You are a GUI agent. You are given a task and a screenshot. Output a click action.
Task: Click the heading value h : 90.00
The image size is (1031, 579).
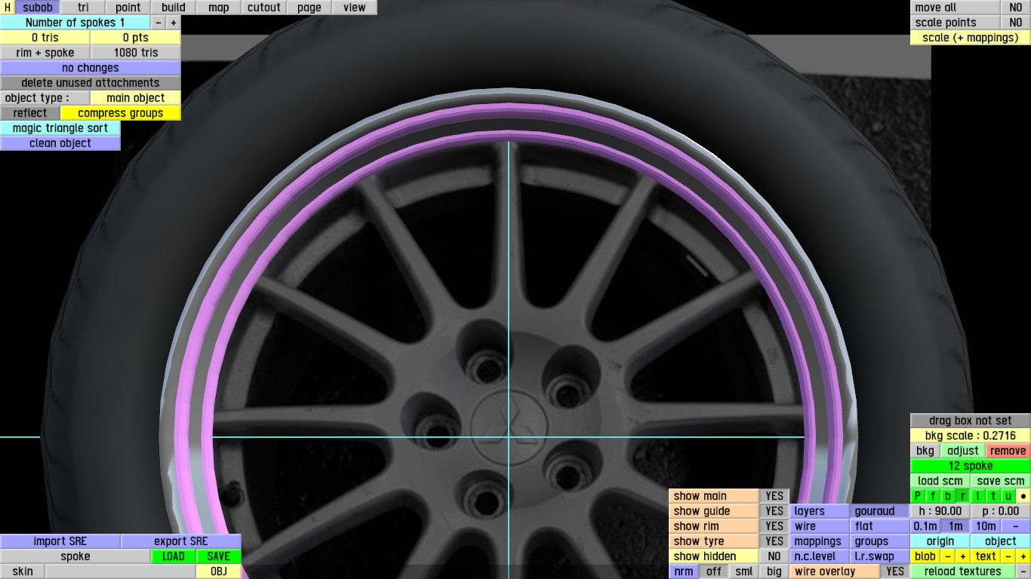pyautogui.click(x=940, y=511)
